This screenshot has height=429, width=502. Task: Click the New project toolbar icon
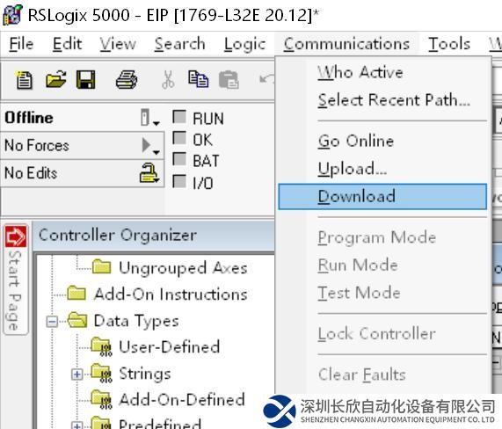pyautogui.click(x=24, y=80)
